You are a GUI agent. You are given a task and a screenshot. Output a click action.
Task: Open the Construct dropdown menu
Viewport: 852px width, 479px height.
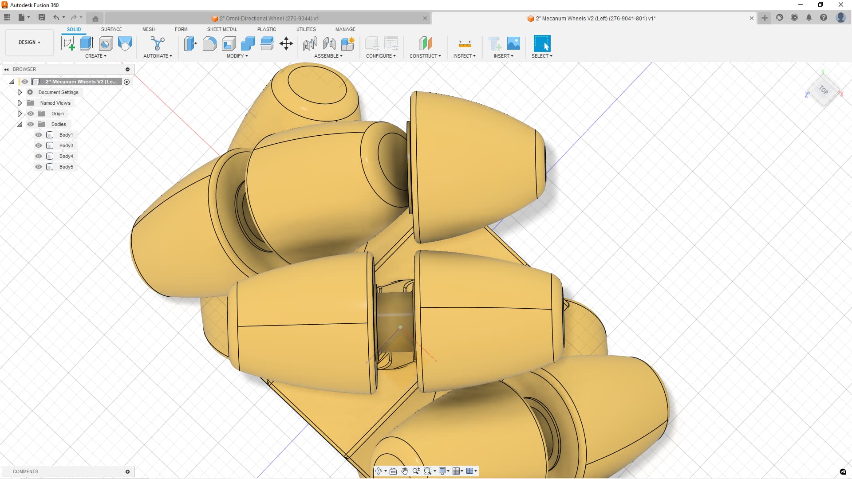(x=425, y=56)
